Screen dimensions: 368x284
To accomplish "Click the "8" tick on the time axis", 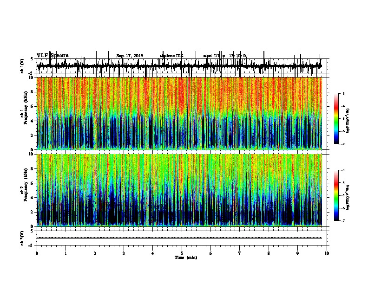I will 269,253.
